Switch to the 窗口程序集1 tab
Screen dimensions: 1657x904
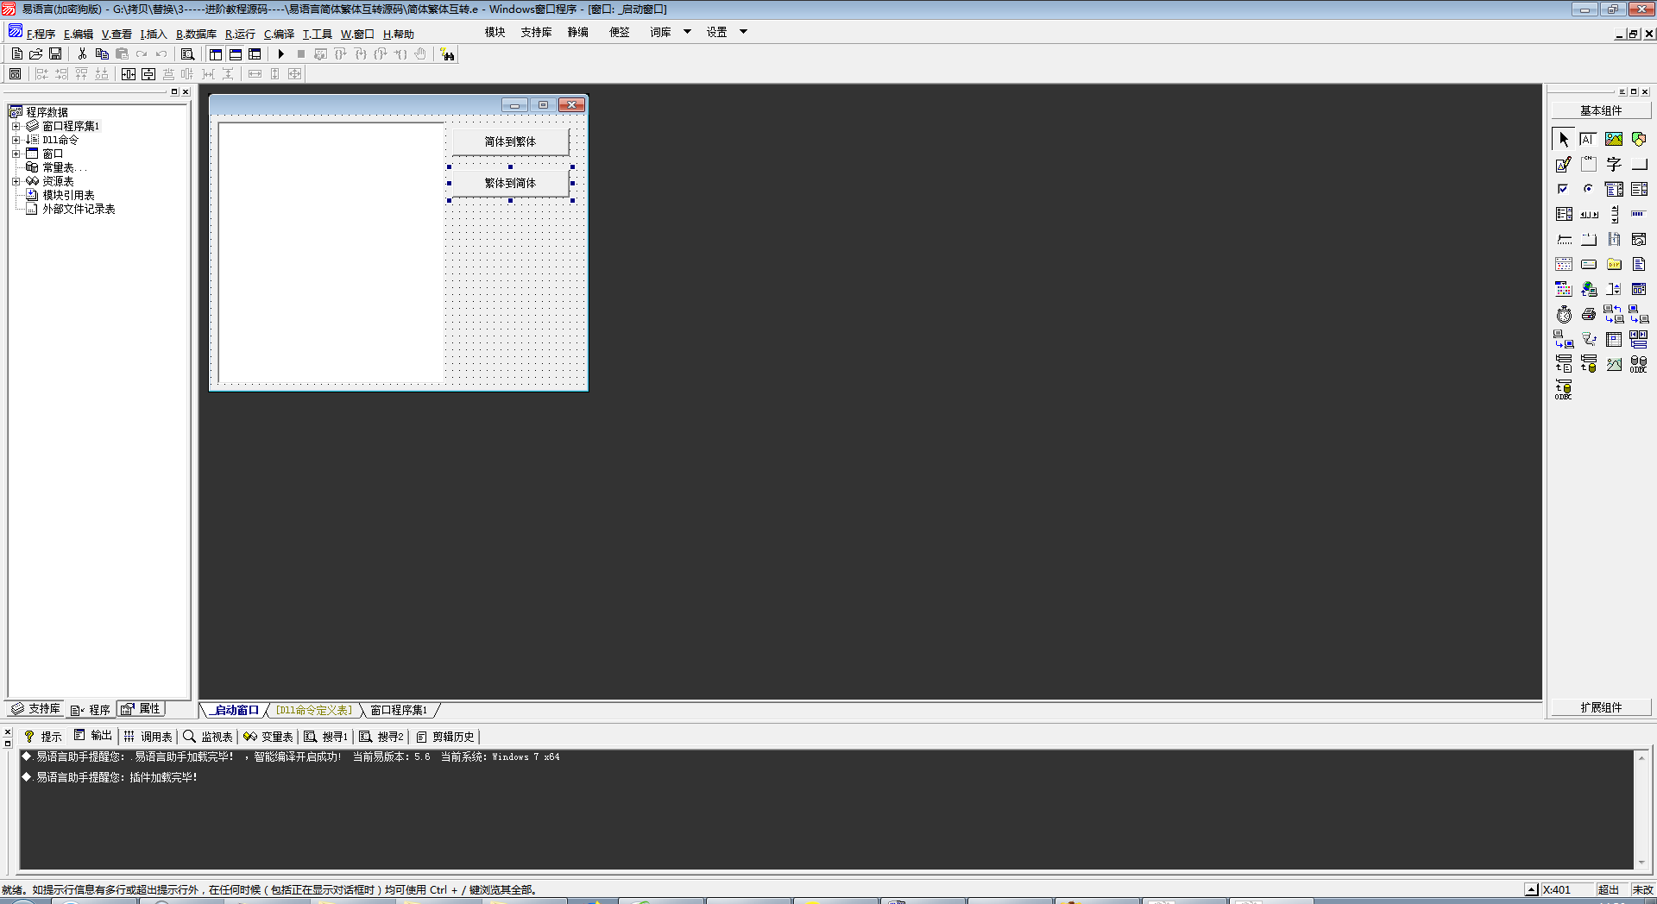[x=400, y=710]
